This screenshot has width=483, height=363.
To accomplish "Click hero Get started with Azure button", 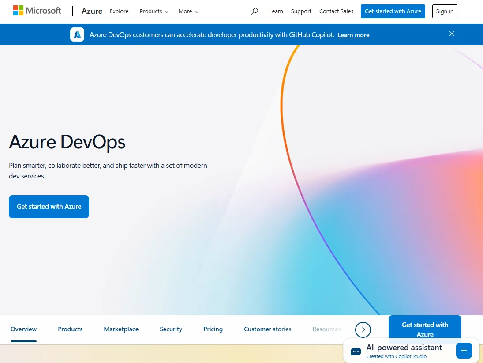I will [x=49, y=207].
